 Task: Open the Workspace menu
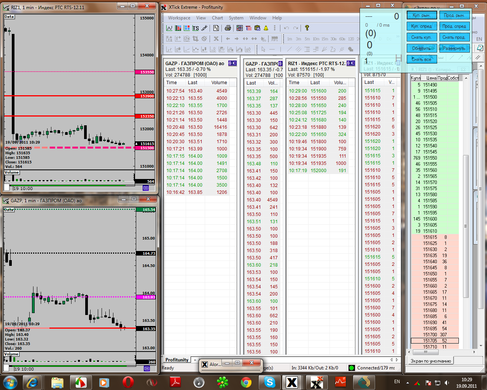179,18
